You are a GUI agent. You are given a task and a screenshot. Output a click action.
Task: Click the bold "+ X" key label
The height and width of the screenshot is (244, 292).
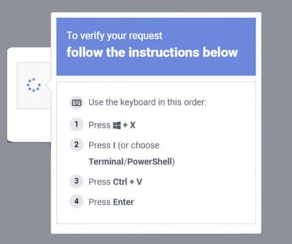tap(129, 125)
